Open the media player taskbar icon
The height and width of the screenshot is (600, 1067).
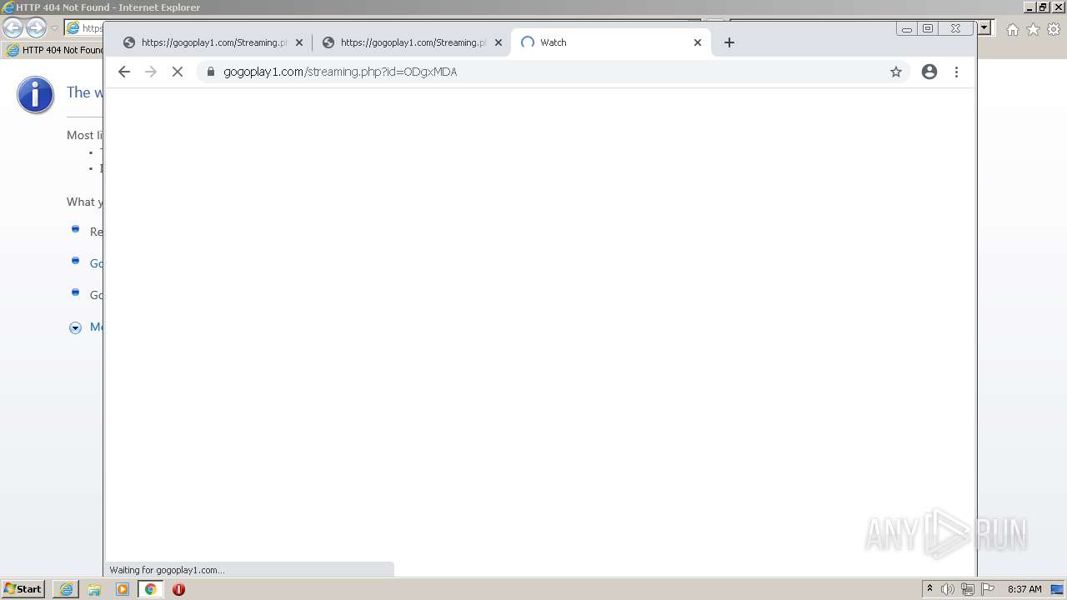pos(123,589)
